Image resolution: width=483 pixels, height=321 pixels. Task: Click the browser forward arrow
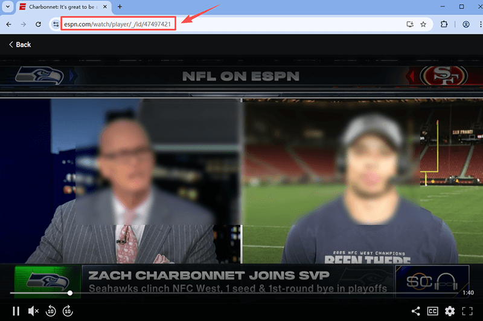24,24
